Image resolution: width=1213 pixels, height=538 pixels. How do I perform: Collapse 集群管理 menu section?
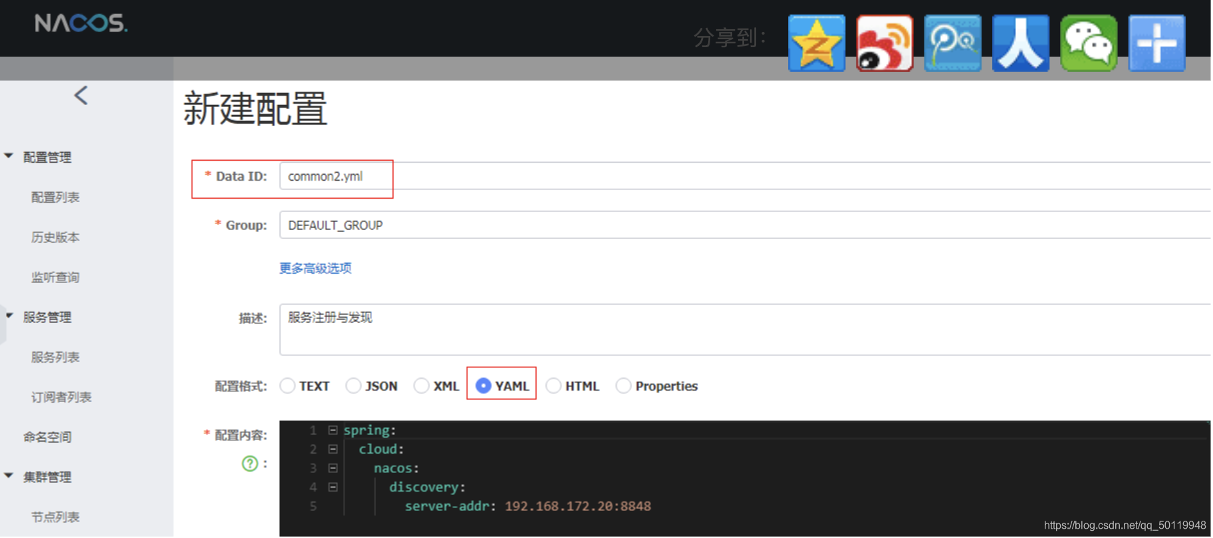tap(9, 476)
